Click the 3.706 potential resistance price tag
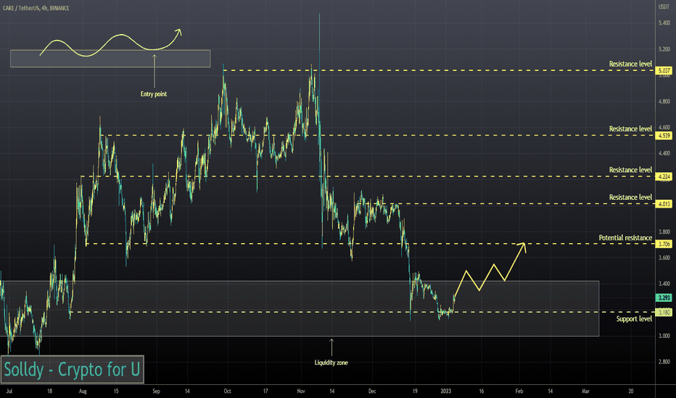This screenshot has width=676, height=398. click(x=664, y=244)
